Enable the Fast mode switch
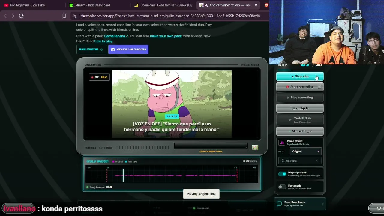Image resolution: width=384 pixels, height=216 pixels. (282, 187)
